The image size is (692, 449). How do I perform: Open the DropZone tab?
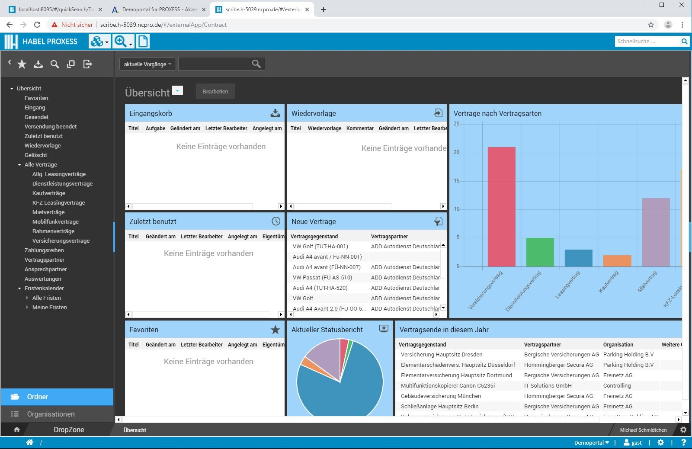(69, 430)
